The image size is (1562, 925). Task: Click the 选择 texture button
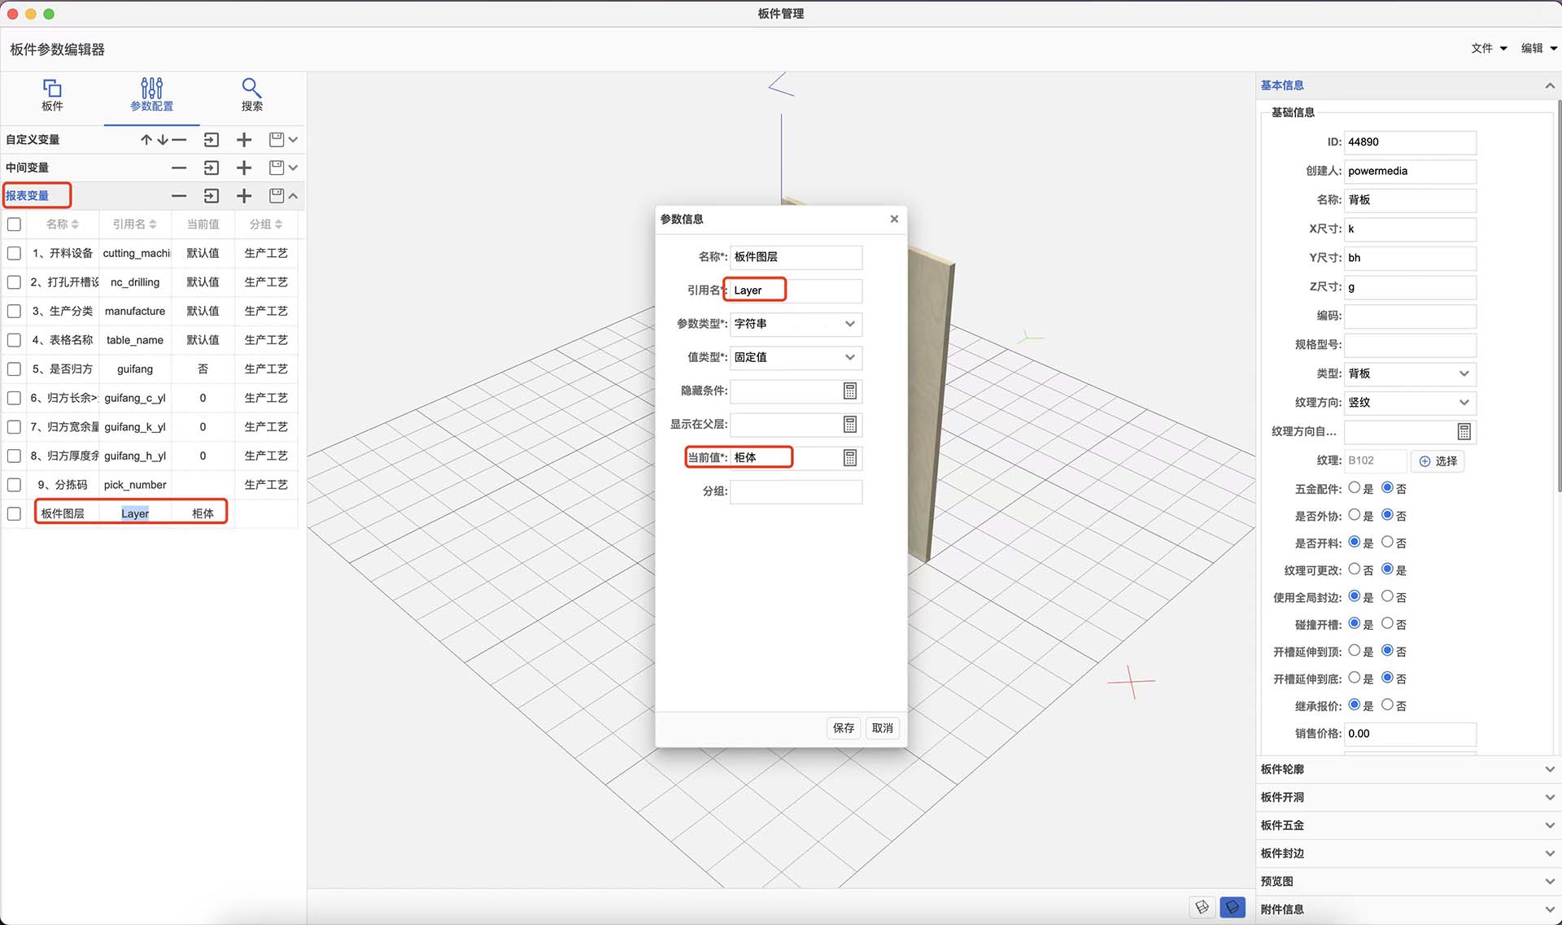coord(1438,461)
